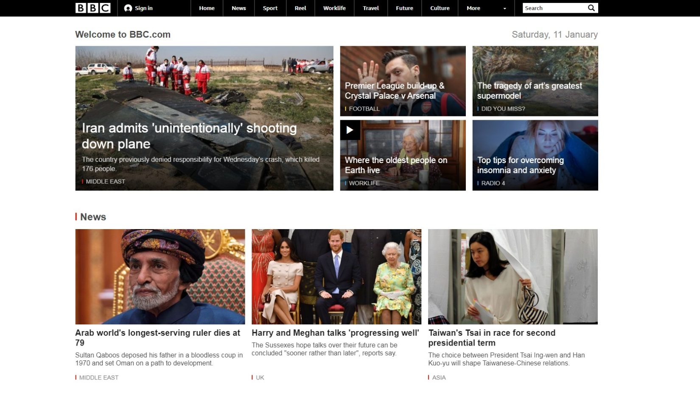Click summary text about Sultan Qaboos deposed his father
Screen dimensions: 700x393
159,359
